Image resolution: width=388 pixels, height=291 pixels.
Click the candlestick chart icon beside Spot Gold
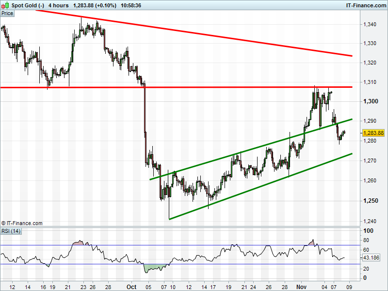5,5
